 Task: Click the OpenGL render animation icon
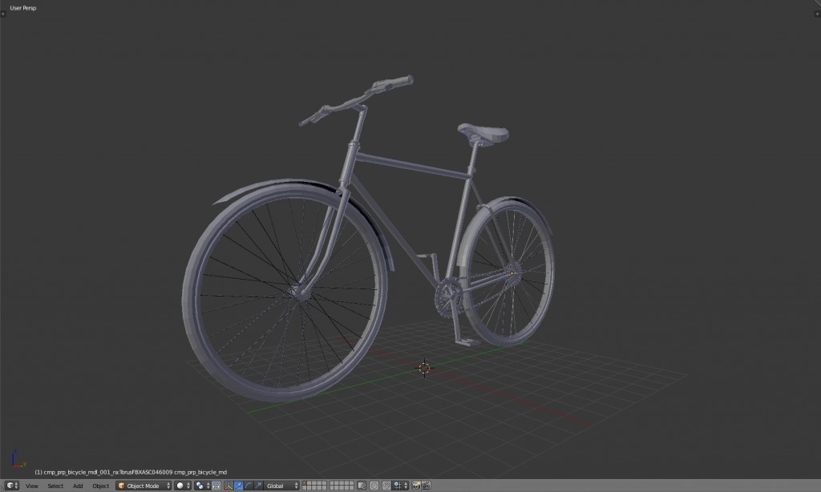click(x=427, y=485)
